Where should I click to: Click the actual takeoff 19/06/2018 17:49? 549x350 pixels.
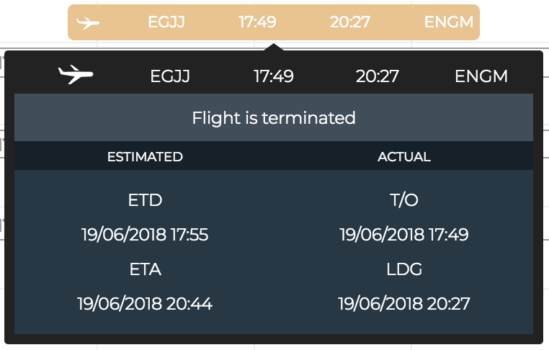[404, 234]
